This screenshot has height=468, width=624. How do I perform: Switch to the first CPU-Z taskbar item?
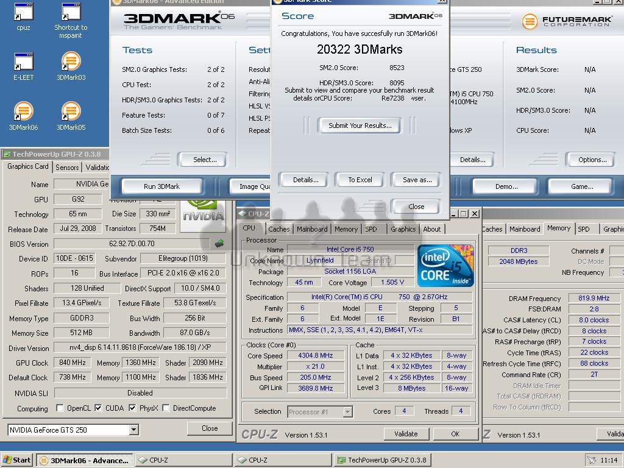click(x=184, y=461)
